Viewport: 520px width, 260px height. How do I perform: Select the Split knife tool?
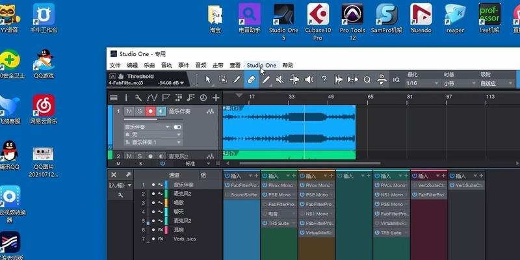(x=237, y=79)
